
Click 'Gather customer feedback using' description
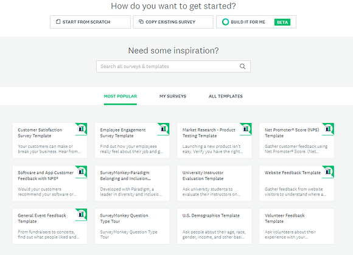(x=296, y=148)
